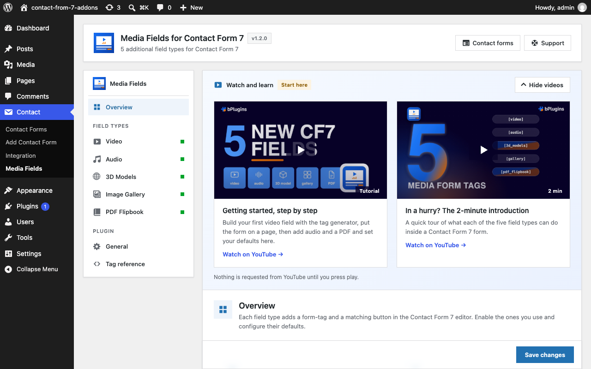Click the admin avatar image
Viewport: 591px width, 369px height.
pos(582,7)
